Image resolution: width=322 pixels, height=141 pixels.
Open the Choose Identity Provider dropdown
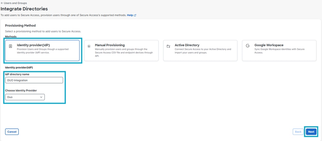point(25,97)
